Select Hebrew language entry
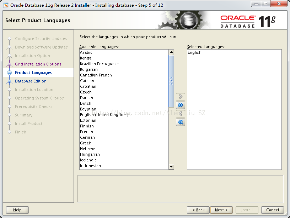Viewport: 290px width, 218px height. pos(124,149)
